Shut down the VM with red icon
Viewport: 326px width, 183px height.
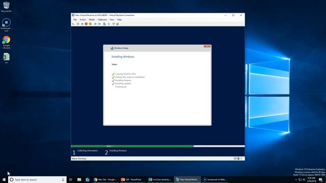[x=86, y=24]
